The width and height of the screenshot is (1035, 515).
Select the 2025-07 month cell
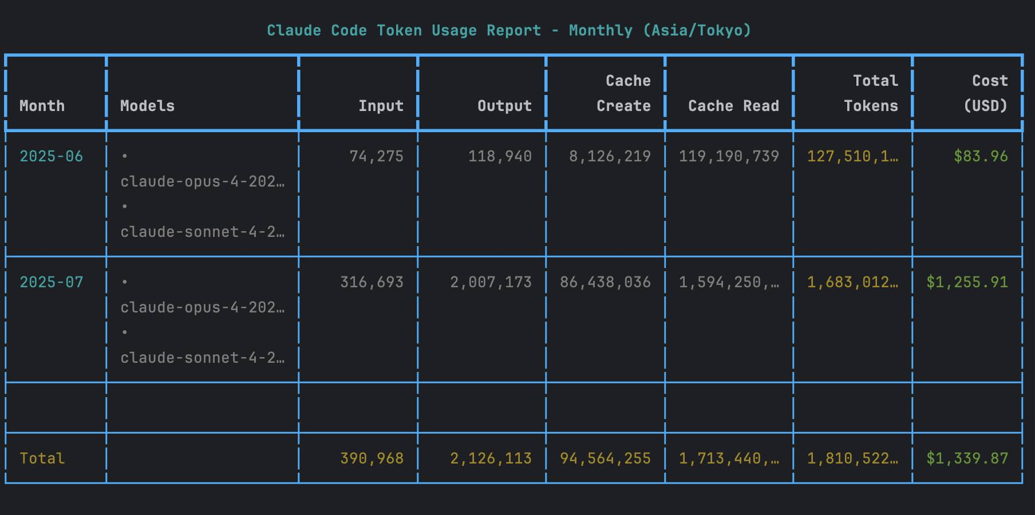click(51, 282)
